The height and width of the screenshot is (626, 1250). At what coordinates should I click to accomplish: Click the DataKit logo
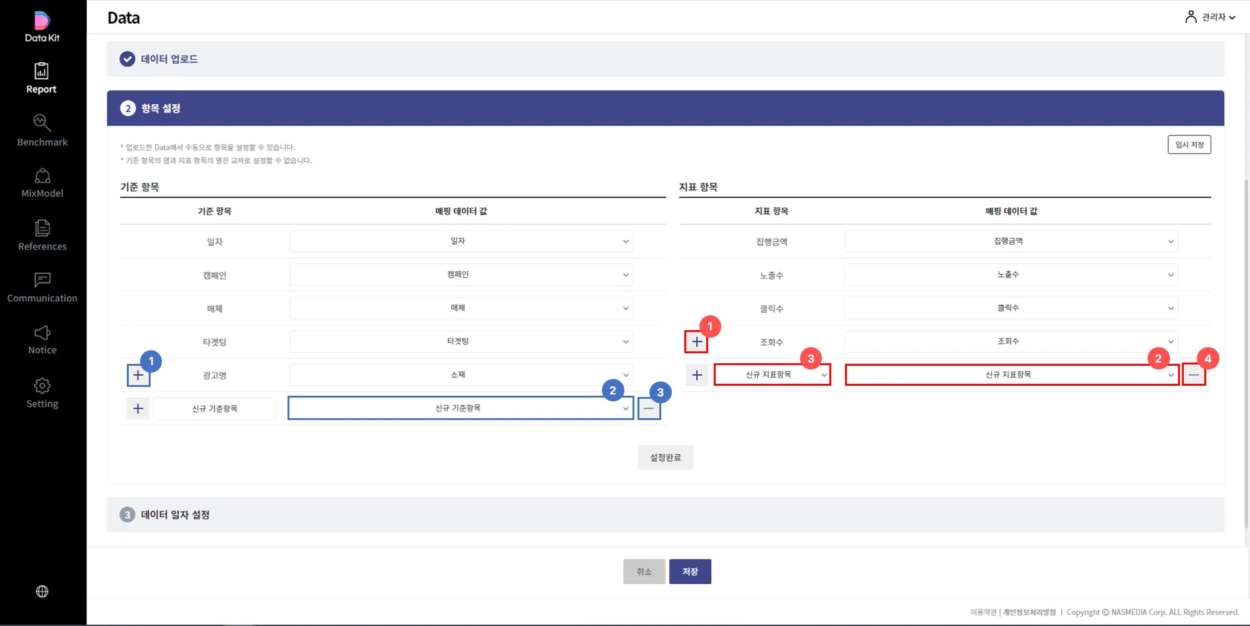[x=42, y=26]
